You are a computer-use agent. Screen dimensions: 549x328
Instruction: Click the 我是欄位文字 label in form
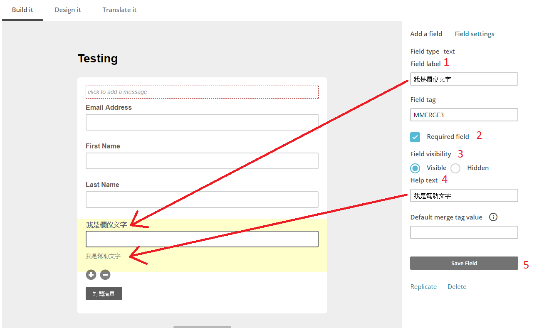106,225
